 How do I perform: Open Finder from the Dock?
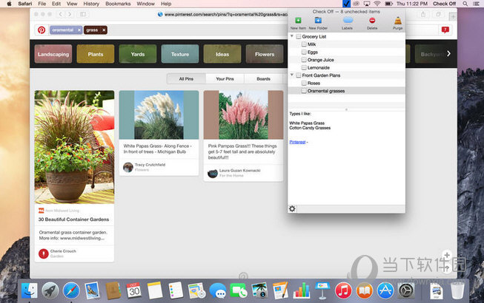30,290
